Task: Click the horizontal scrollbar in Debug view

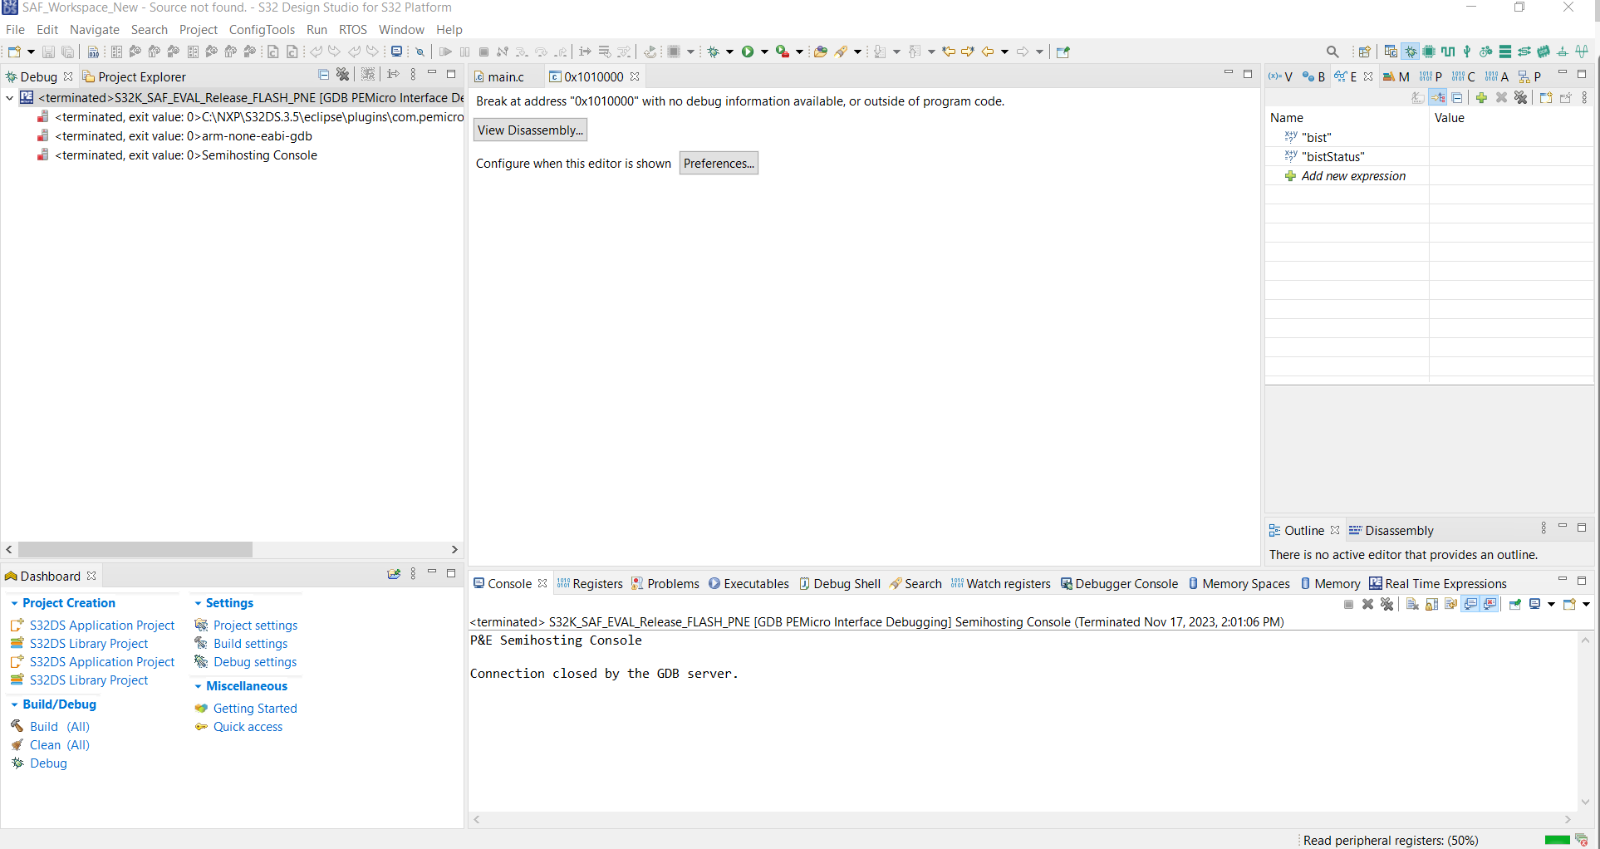Action: [x=136, y=549]
